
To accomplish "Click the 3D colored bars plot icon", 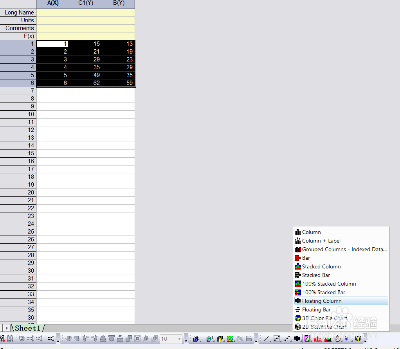I will click(x=220, y=338).
